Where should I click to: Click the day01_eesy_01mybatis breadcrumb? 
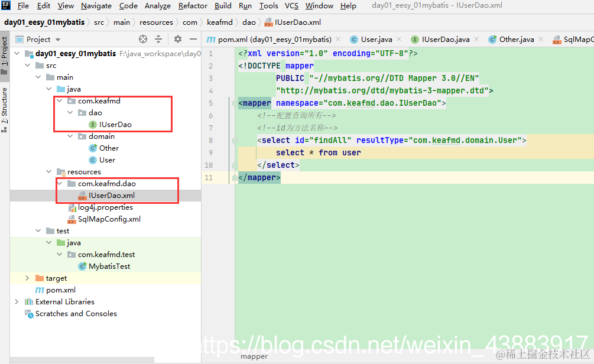coord(44,22)
